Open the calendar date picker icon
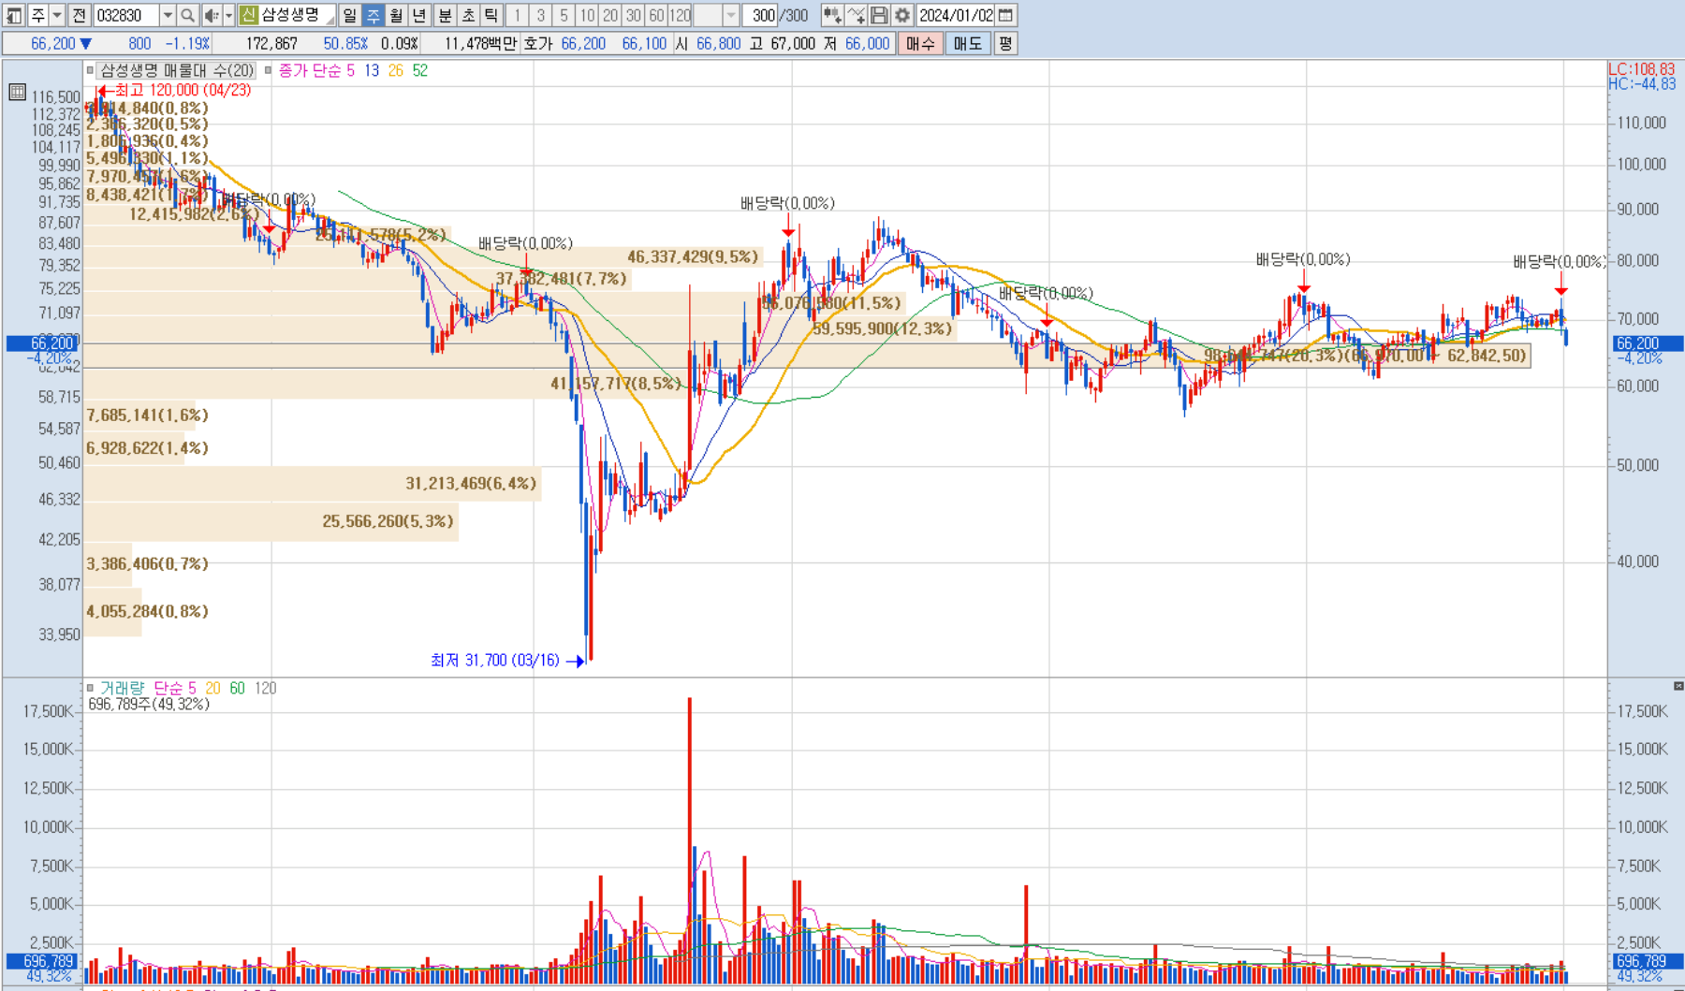Screen dimensions: 1685x991 1006,15
